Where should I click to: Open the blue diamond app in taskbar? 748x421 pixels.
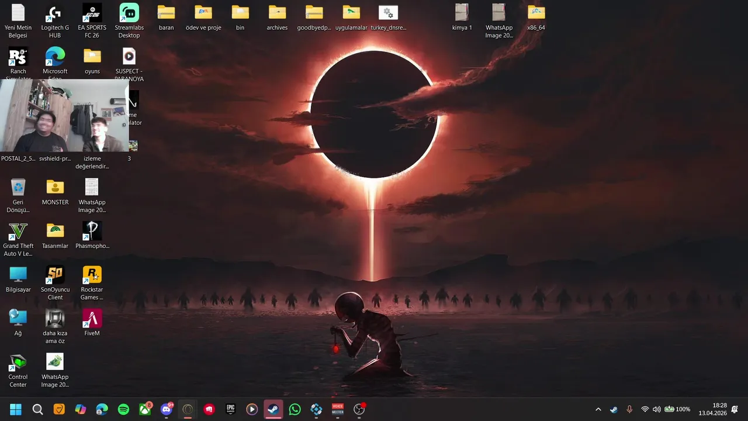click(x=316, y=409)
